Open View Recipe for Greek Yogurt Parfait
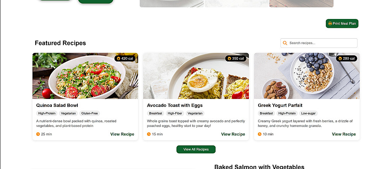Image resolution: width=387 pixels, height=169 pixels. [344, 134]
